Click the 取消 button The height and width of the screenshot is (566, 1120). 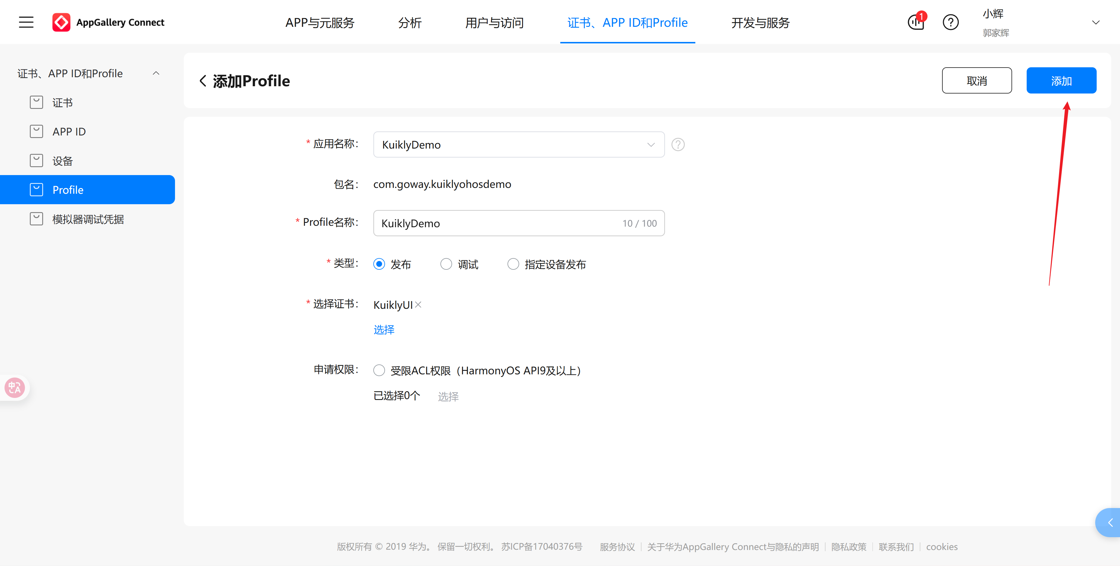977,80
